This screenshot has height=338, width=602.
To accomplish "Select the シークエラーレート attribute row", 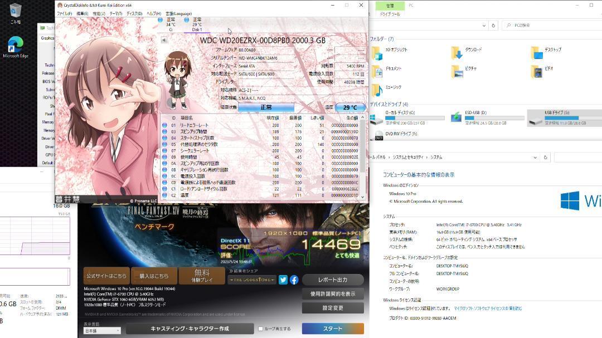I will coord(260,151).
